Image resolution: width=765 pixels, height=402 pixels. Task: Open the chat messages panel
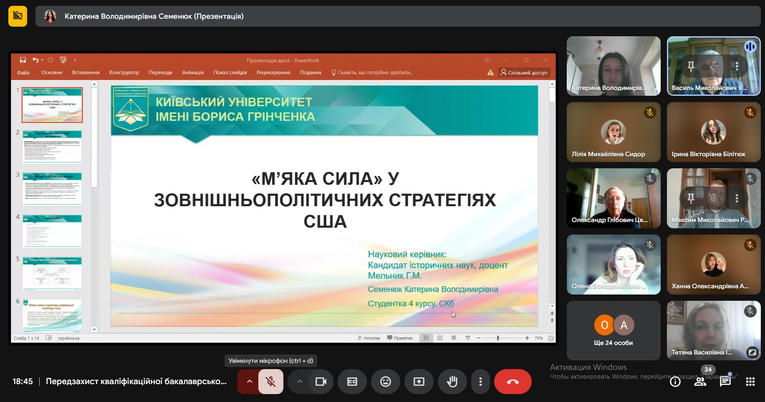click(725, 382)
